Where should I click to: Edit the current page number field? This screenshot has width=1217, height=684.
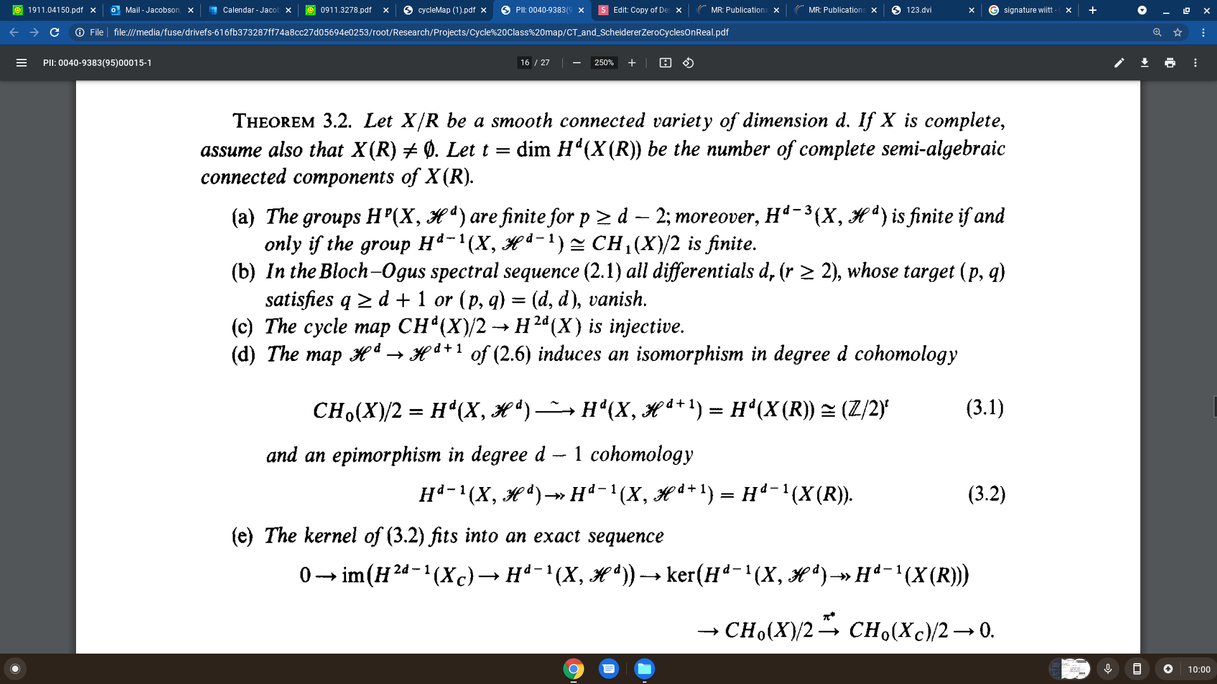[x=524, y=63]
